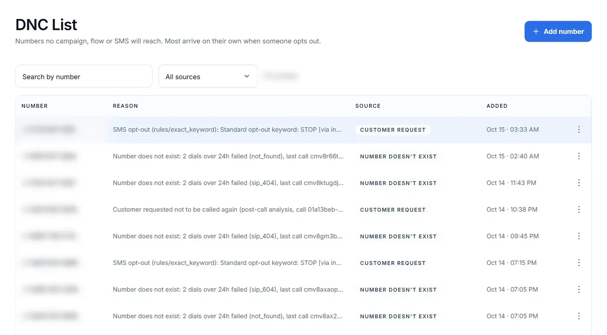Open row menu for sip_604 failed entry
The height and width of the screenshot is (335, 607).
579,290
